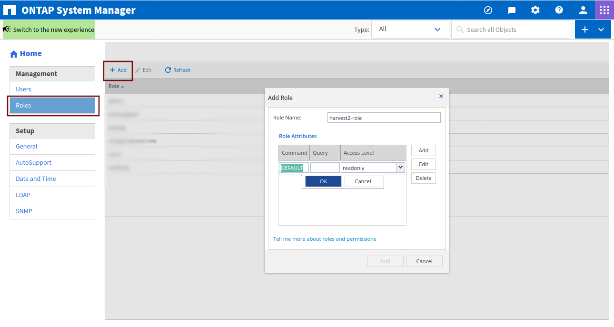Select Roles in the sidebar
The image size is (614, 327).
[52, 106]
